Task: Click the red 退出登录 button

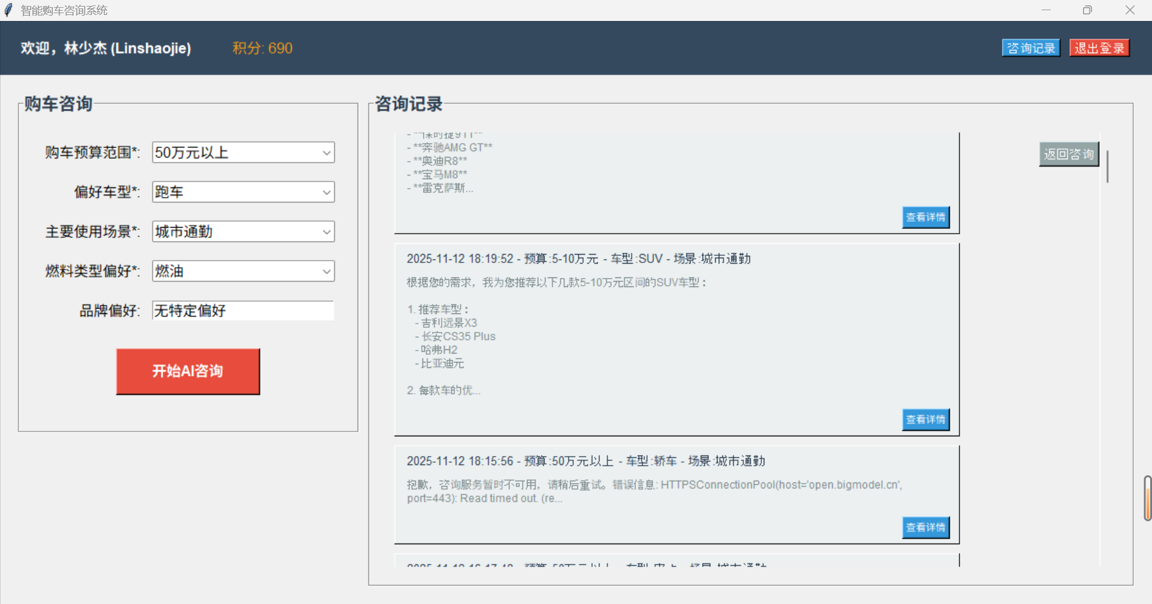Action: [1099, 48]
